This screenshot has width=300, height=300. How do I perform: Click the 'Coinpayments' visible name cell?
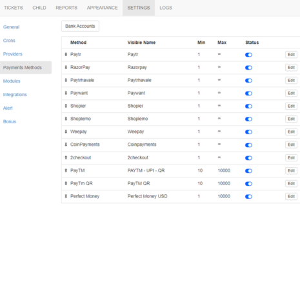pyautogui.click(x=142, y=145)
